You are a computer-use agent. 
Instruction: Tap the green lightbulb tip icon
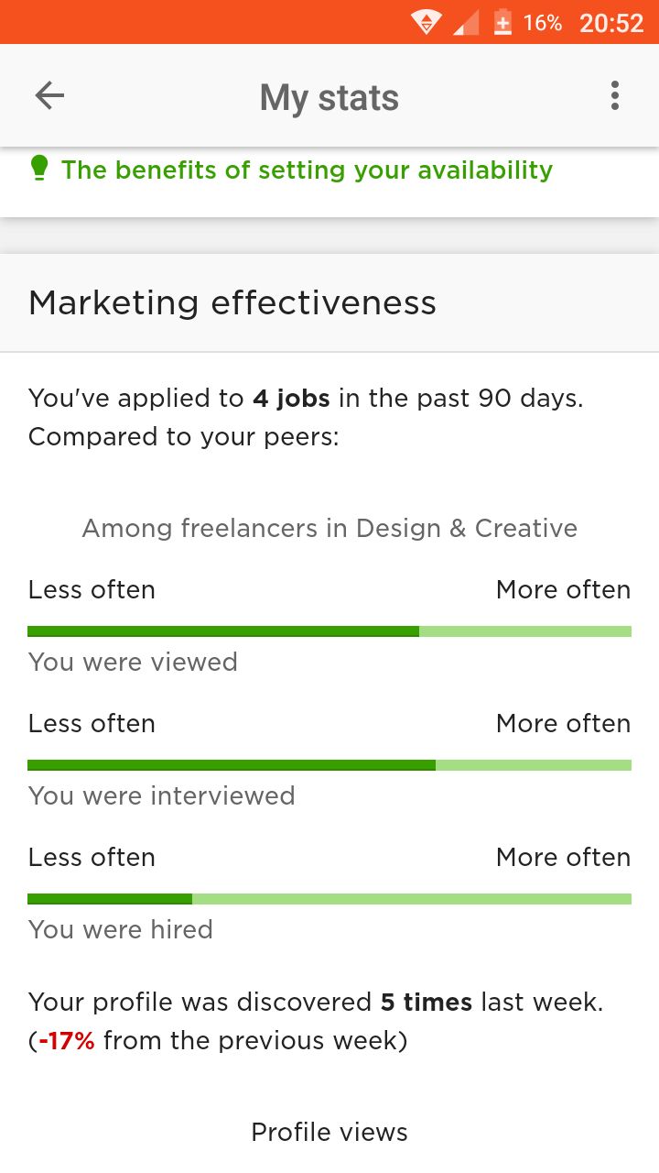(x=39, y=169)
